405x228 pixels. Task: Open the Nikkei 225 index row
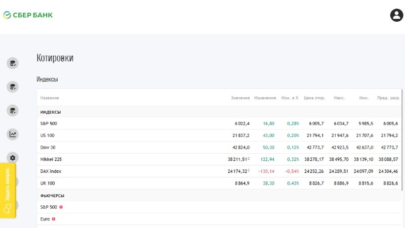(219, 159)
